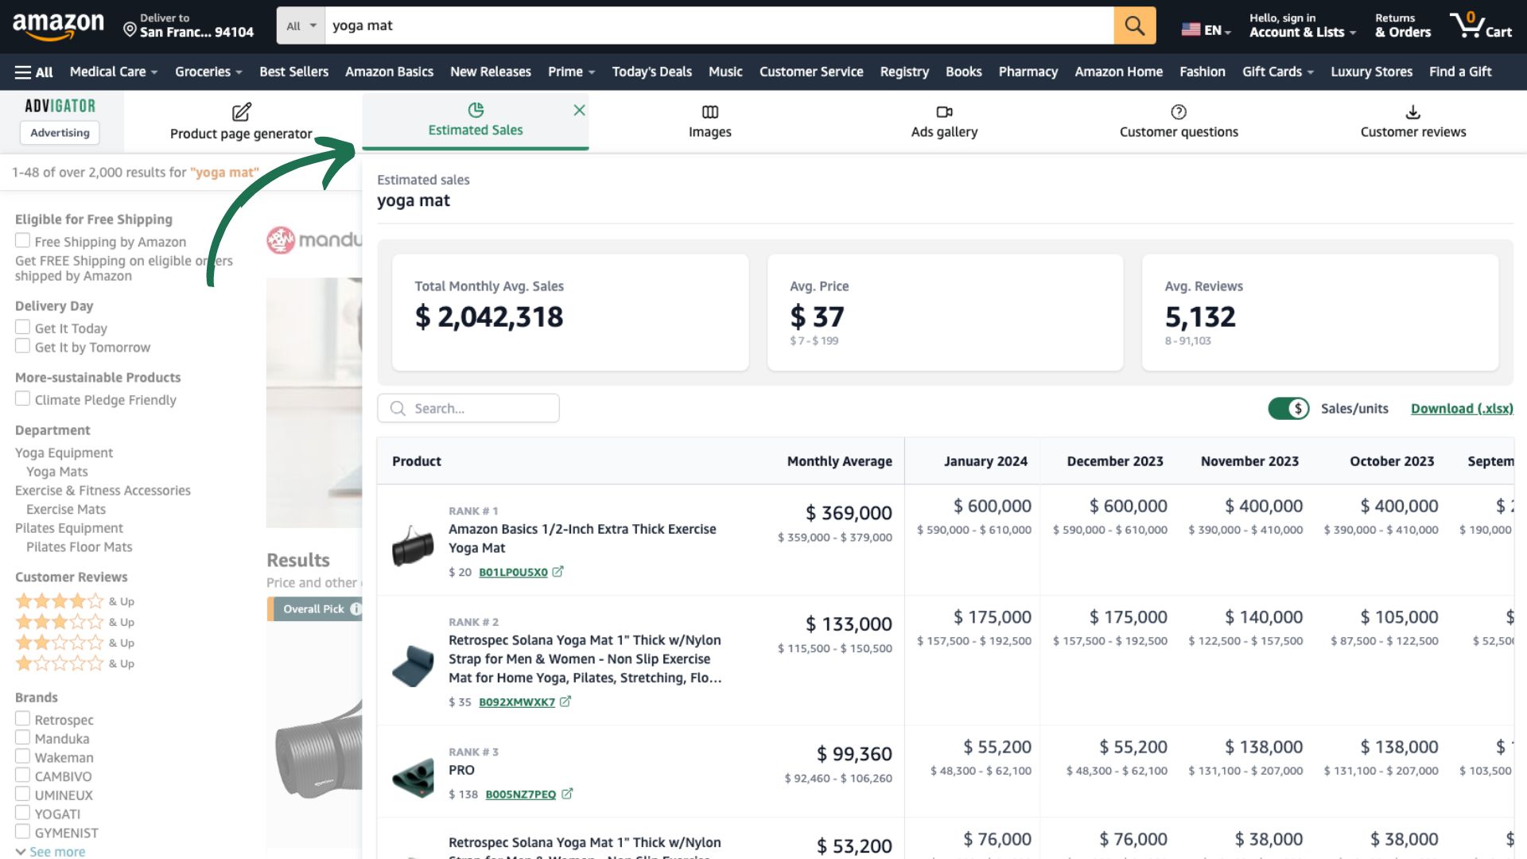
Task: Click the orange search magnifier button
Action: click(1134, 25)
